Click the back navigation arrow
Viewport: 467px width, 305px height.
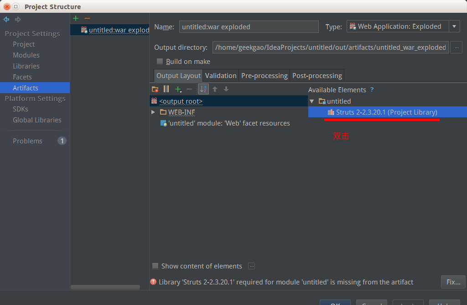tap(6, 19)
